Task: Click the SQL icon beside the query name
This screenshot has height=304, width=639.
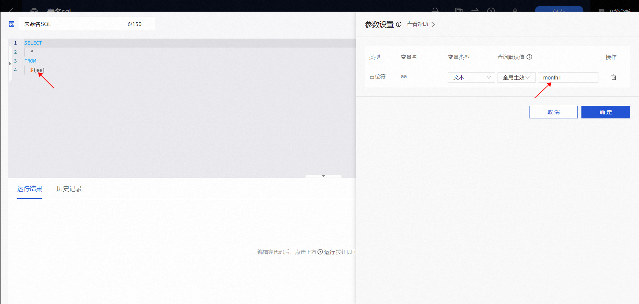Action: tap(12, 24)
